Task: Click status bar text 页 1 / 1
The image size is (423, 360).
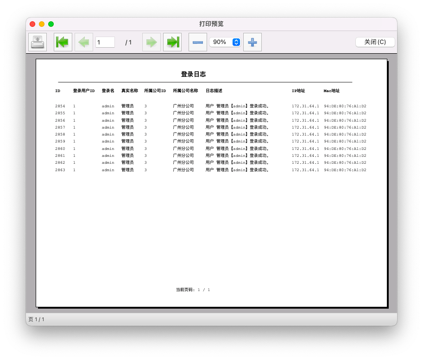Action: 37,319
